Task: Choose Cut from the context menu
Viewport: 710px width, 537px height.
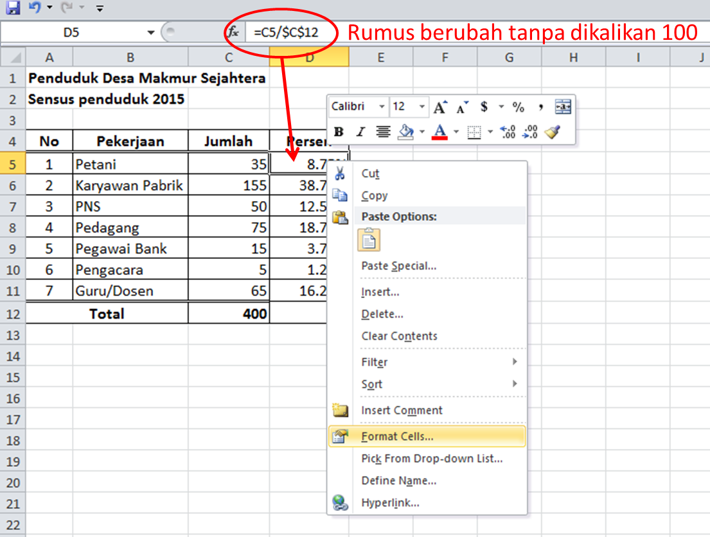Action: (x=427, y=173)
